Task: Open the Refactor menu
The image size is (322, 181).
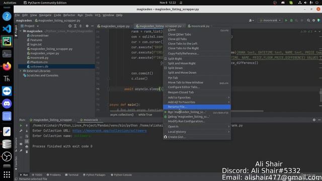Action: tap(69, 15)
